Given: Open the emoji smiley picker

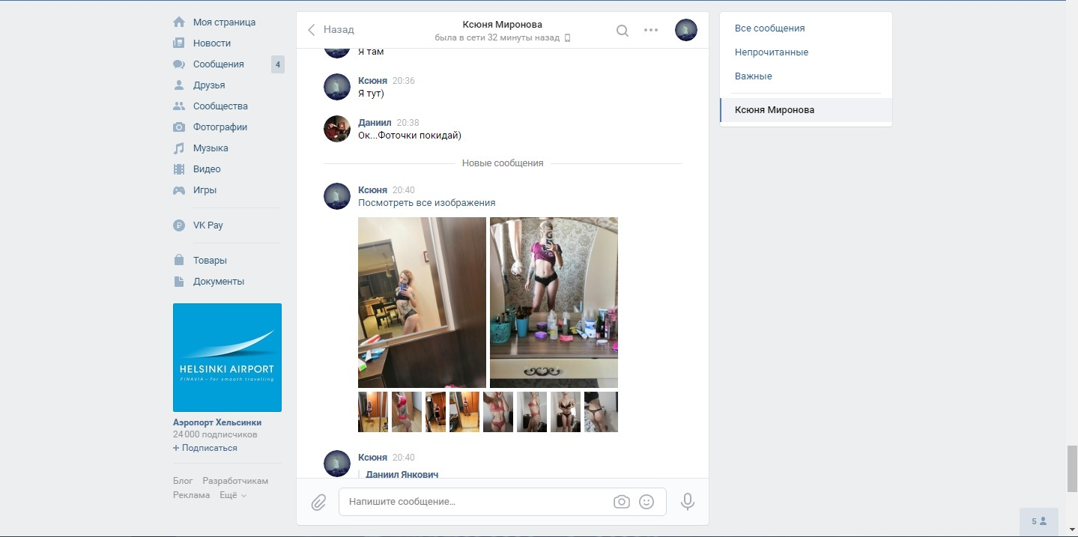Looking at the screenshot, I should click(647, 502).
